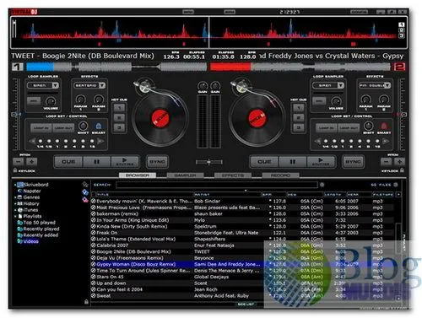This screenshot has height=318, width=422.
Task: Open Recently played list
Action: [x=41, y=229]
